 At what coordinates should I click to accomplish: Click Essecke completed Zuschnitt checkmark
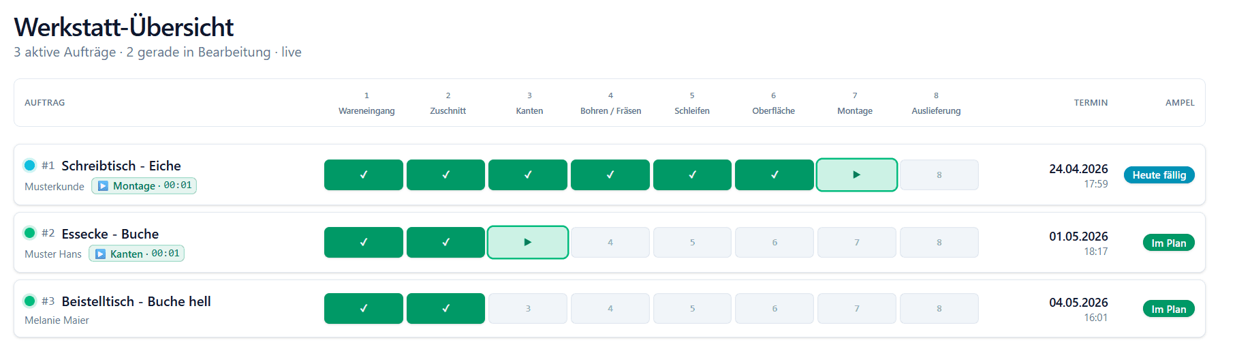point(445,242)
